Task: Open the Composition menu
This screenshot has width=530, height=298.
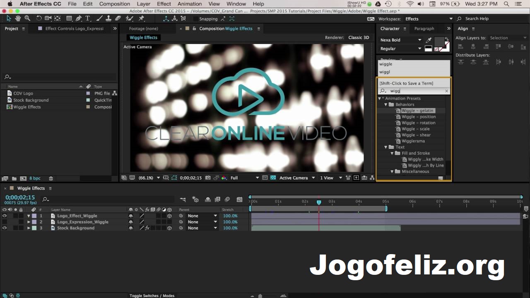Action: point(115,4)
